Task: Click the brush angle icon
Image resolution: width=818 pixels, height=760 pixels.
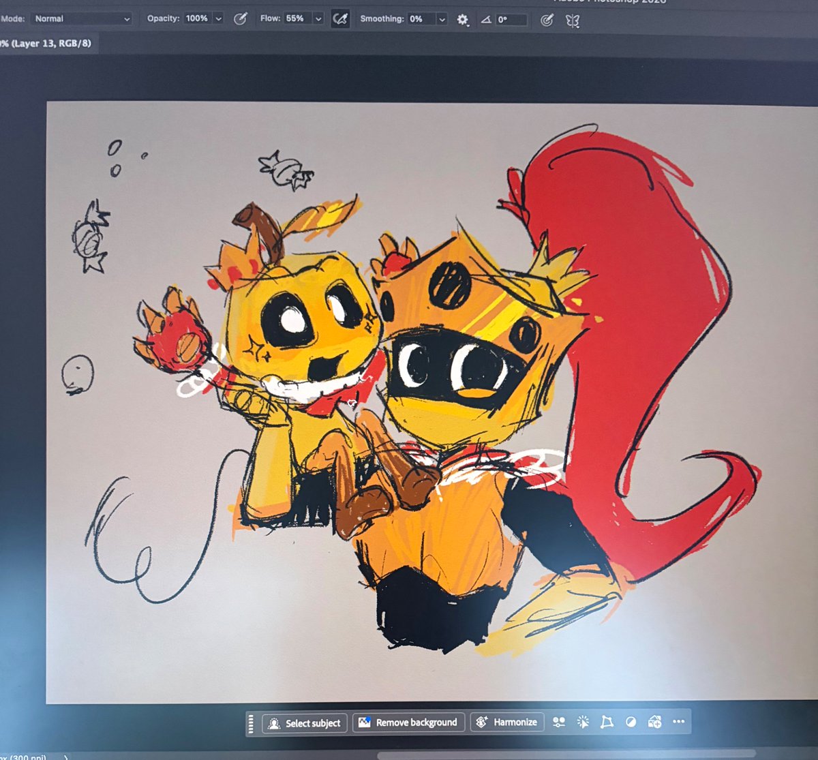Action: click(486, 20)
